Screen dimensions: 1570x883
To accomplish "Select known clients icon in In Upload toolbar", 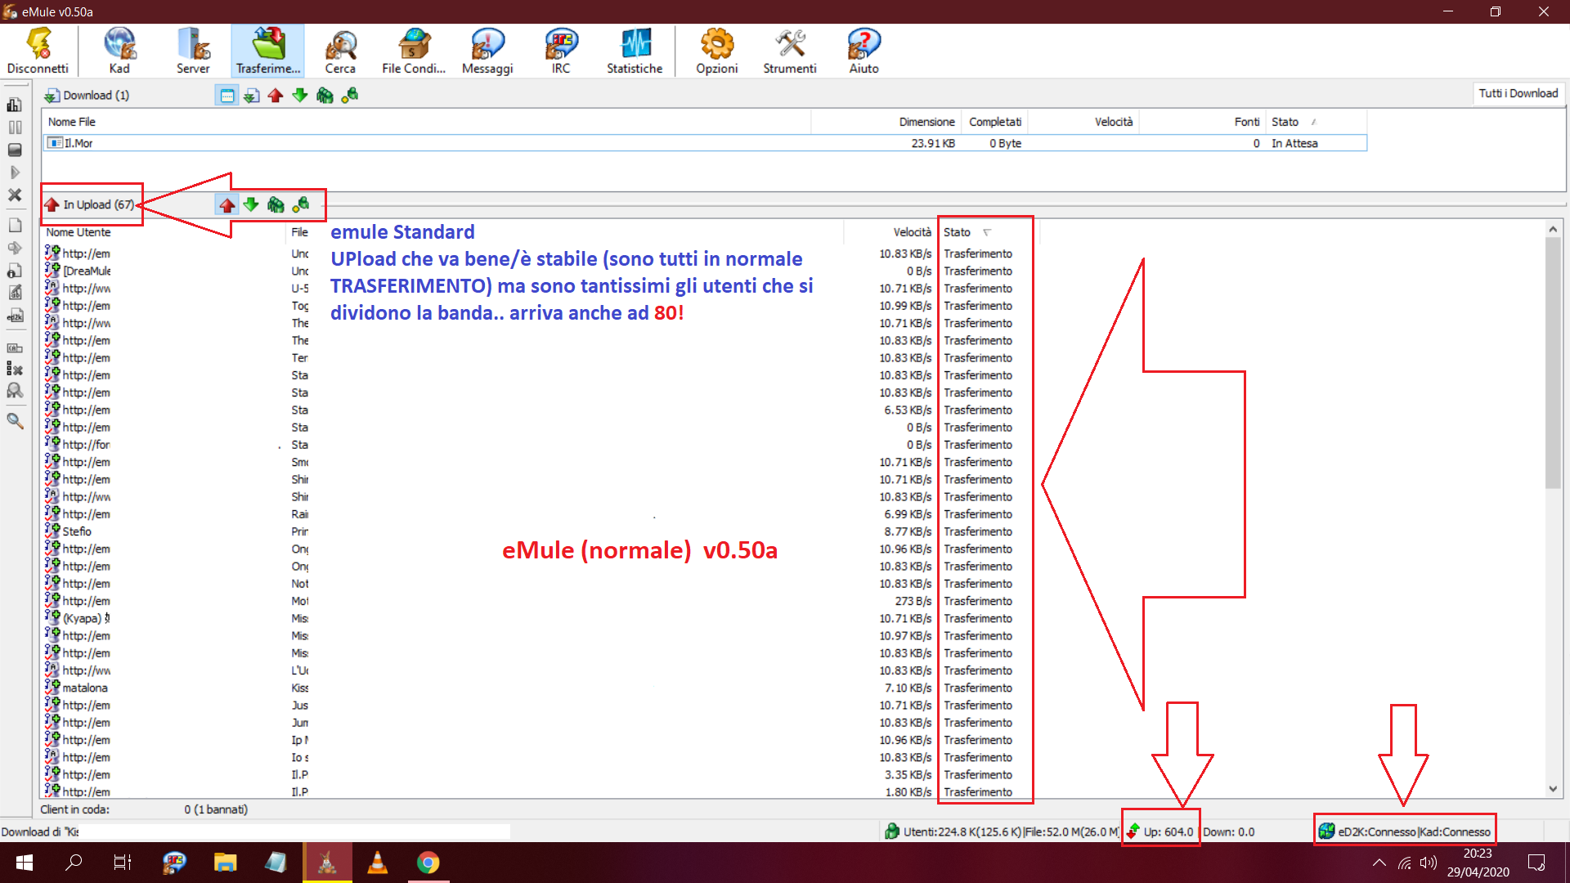I will pyautogui.click(x=300, y=204).
